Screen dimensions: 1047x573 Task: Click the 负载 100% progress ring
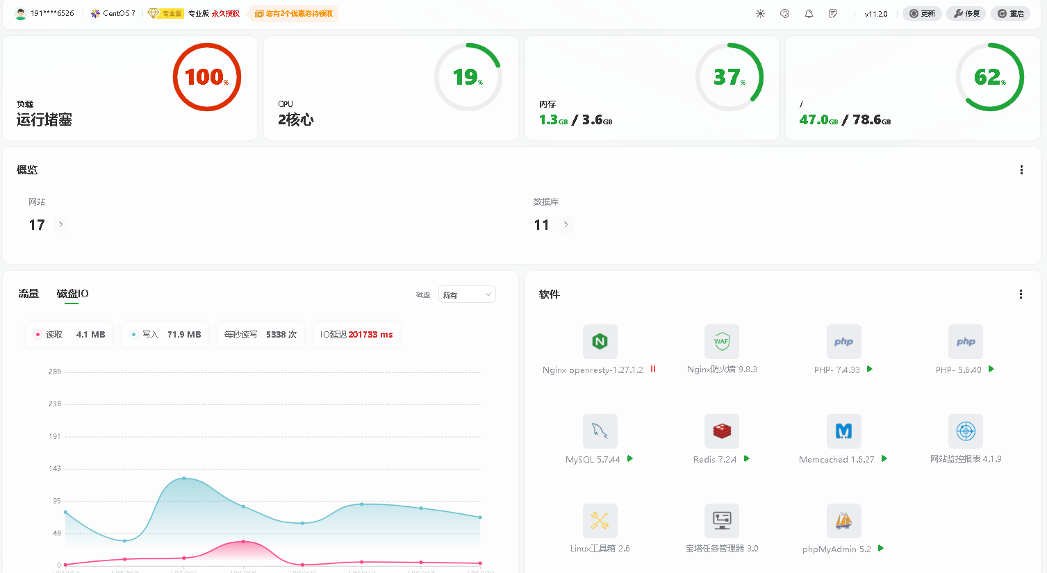[206, 76]
